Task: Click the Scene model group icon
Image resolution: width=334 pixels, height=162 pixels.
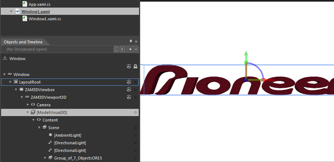Action: pos(45,127)
